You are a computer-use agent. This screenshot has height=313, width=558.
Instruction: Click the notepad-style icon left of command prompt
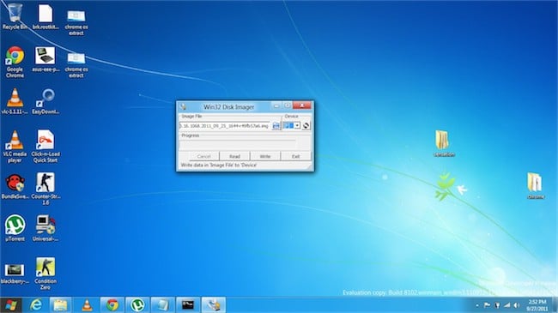[162, 305]
